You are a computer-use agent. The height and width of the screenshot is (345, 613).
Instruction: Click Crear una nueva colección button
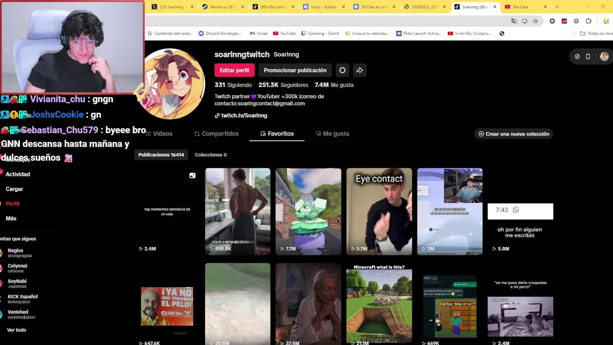point(514,134)
